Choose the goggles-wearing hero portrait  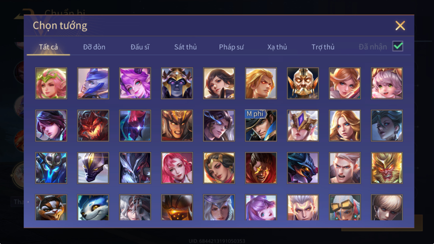345,207
